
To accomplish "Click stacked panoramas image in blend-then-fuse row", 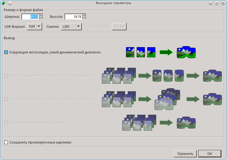I will click(167, 99).
